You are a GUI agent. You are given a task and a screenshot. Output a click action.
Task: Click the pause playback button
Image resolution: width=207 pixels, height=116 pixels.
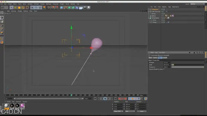click(105, 99)
